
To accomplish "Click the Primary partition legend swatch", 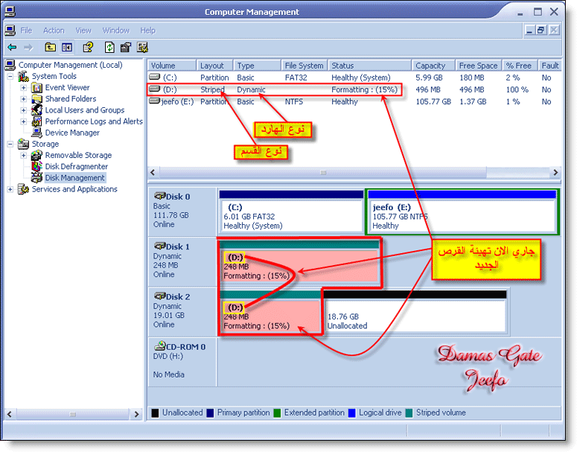I will (210, 413).
